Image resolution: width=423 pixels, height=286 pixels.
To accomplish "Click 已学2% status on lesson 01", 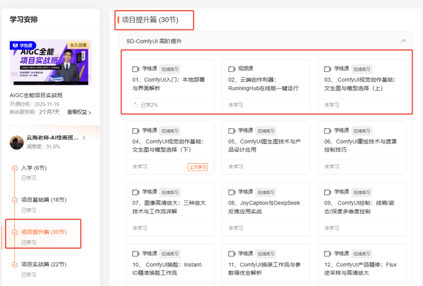I will pyautogui.click(x=149, y=105).
